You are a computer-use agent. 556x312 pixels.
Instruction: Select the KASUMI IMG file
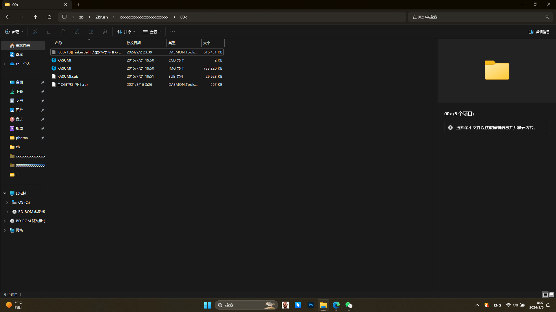coord(137,68)
